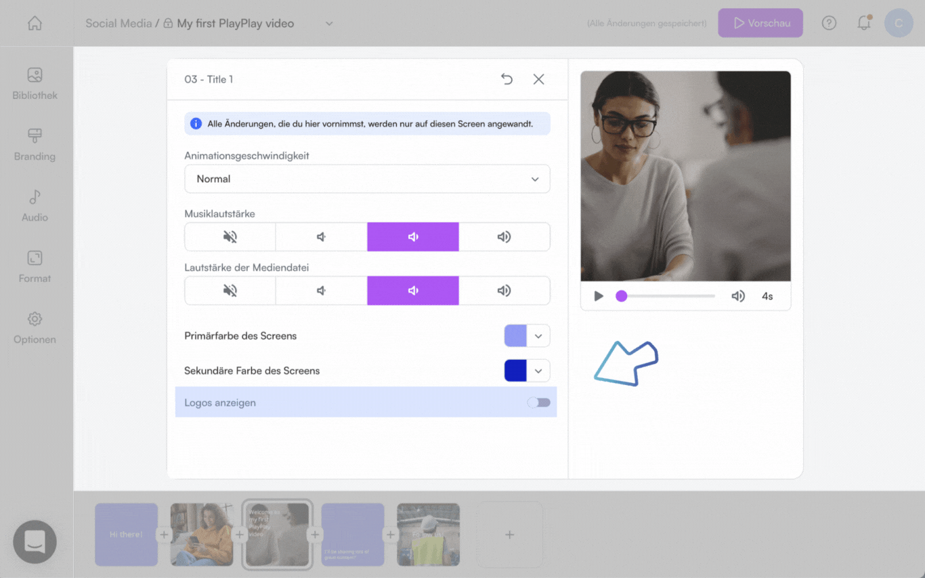Open the Audio settings in sidebar
The width and height of the screenshot is (925, 578).
(x=35, y=205)
